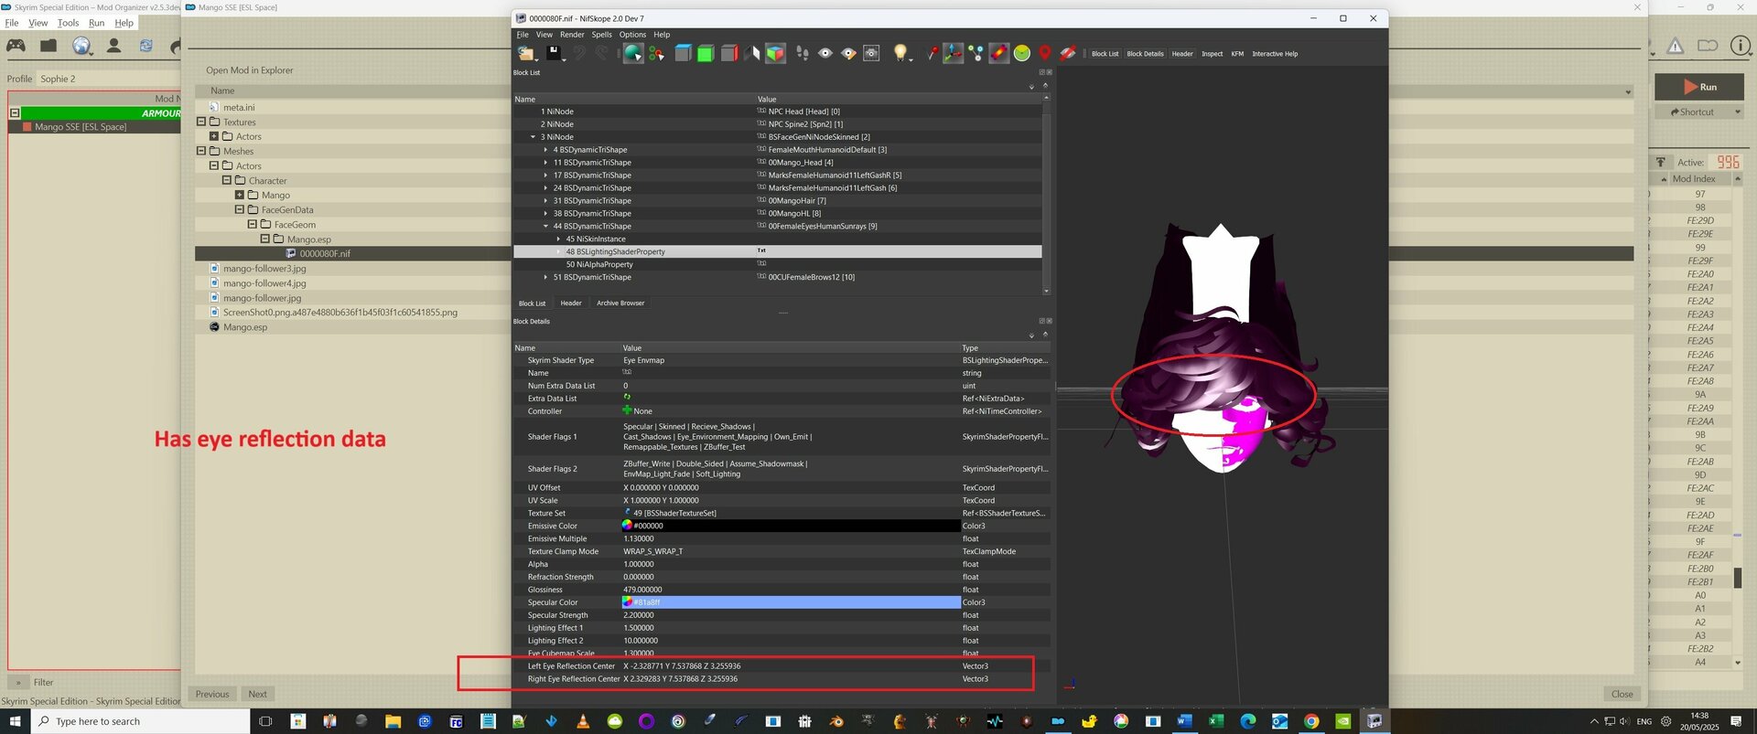
Task: Collapse the 3 NiNode row in Block List
Action: click(x=534, y=137)
